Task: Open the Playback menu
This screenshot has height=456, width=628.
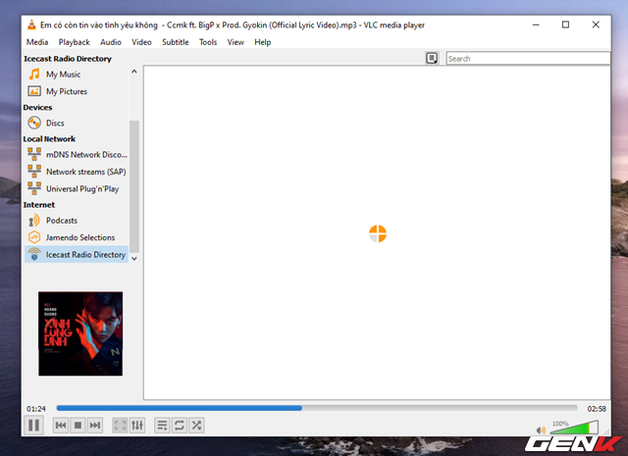Action: (x=75, y=42)
